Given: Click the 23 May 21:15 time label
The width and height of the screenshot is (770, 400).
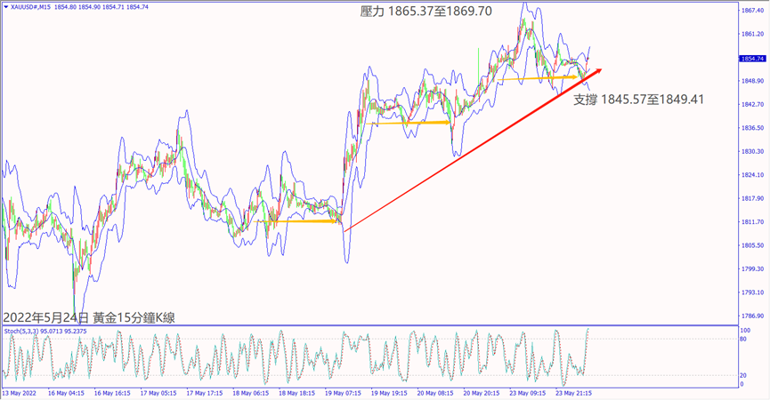Looking at the screenshot, I should coord(576,393).
